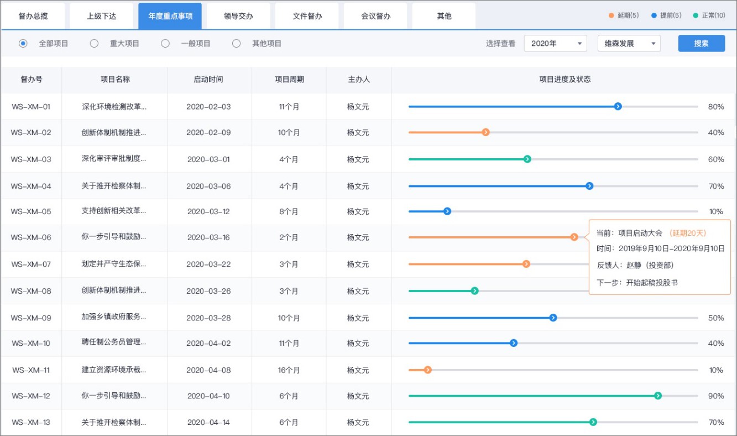Click WS-XM-02 orange progress handle
The width and height of the screenshot is (737, 436).
[x=485, y=132]
